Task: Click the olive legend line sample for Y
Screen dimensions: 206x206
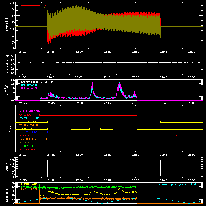Action: coord(31,9)
